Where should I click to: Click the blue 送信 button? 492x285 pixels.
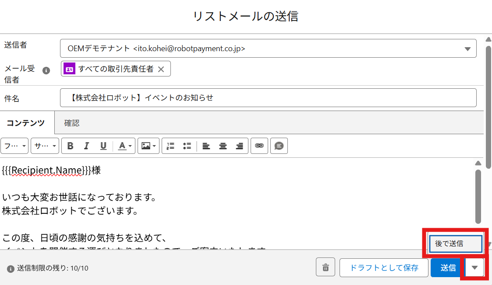coord(448,268)
